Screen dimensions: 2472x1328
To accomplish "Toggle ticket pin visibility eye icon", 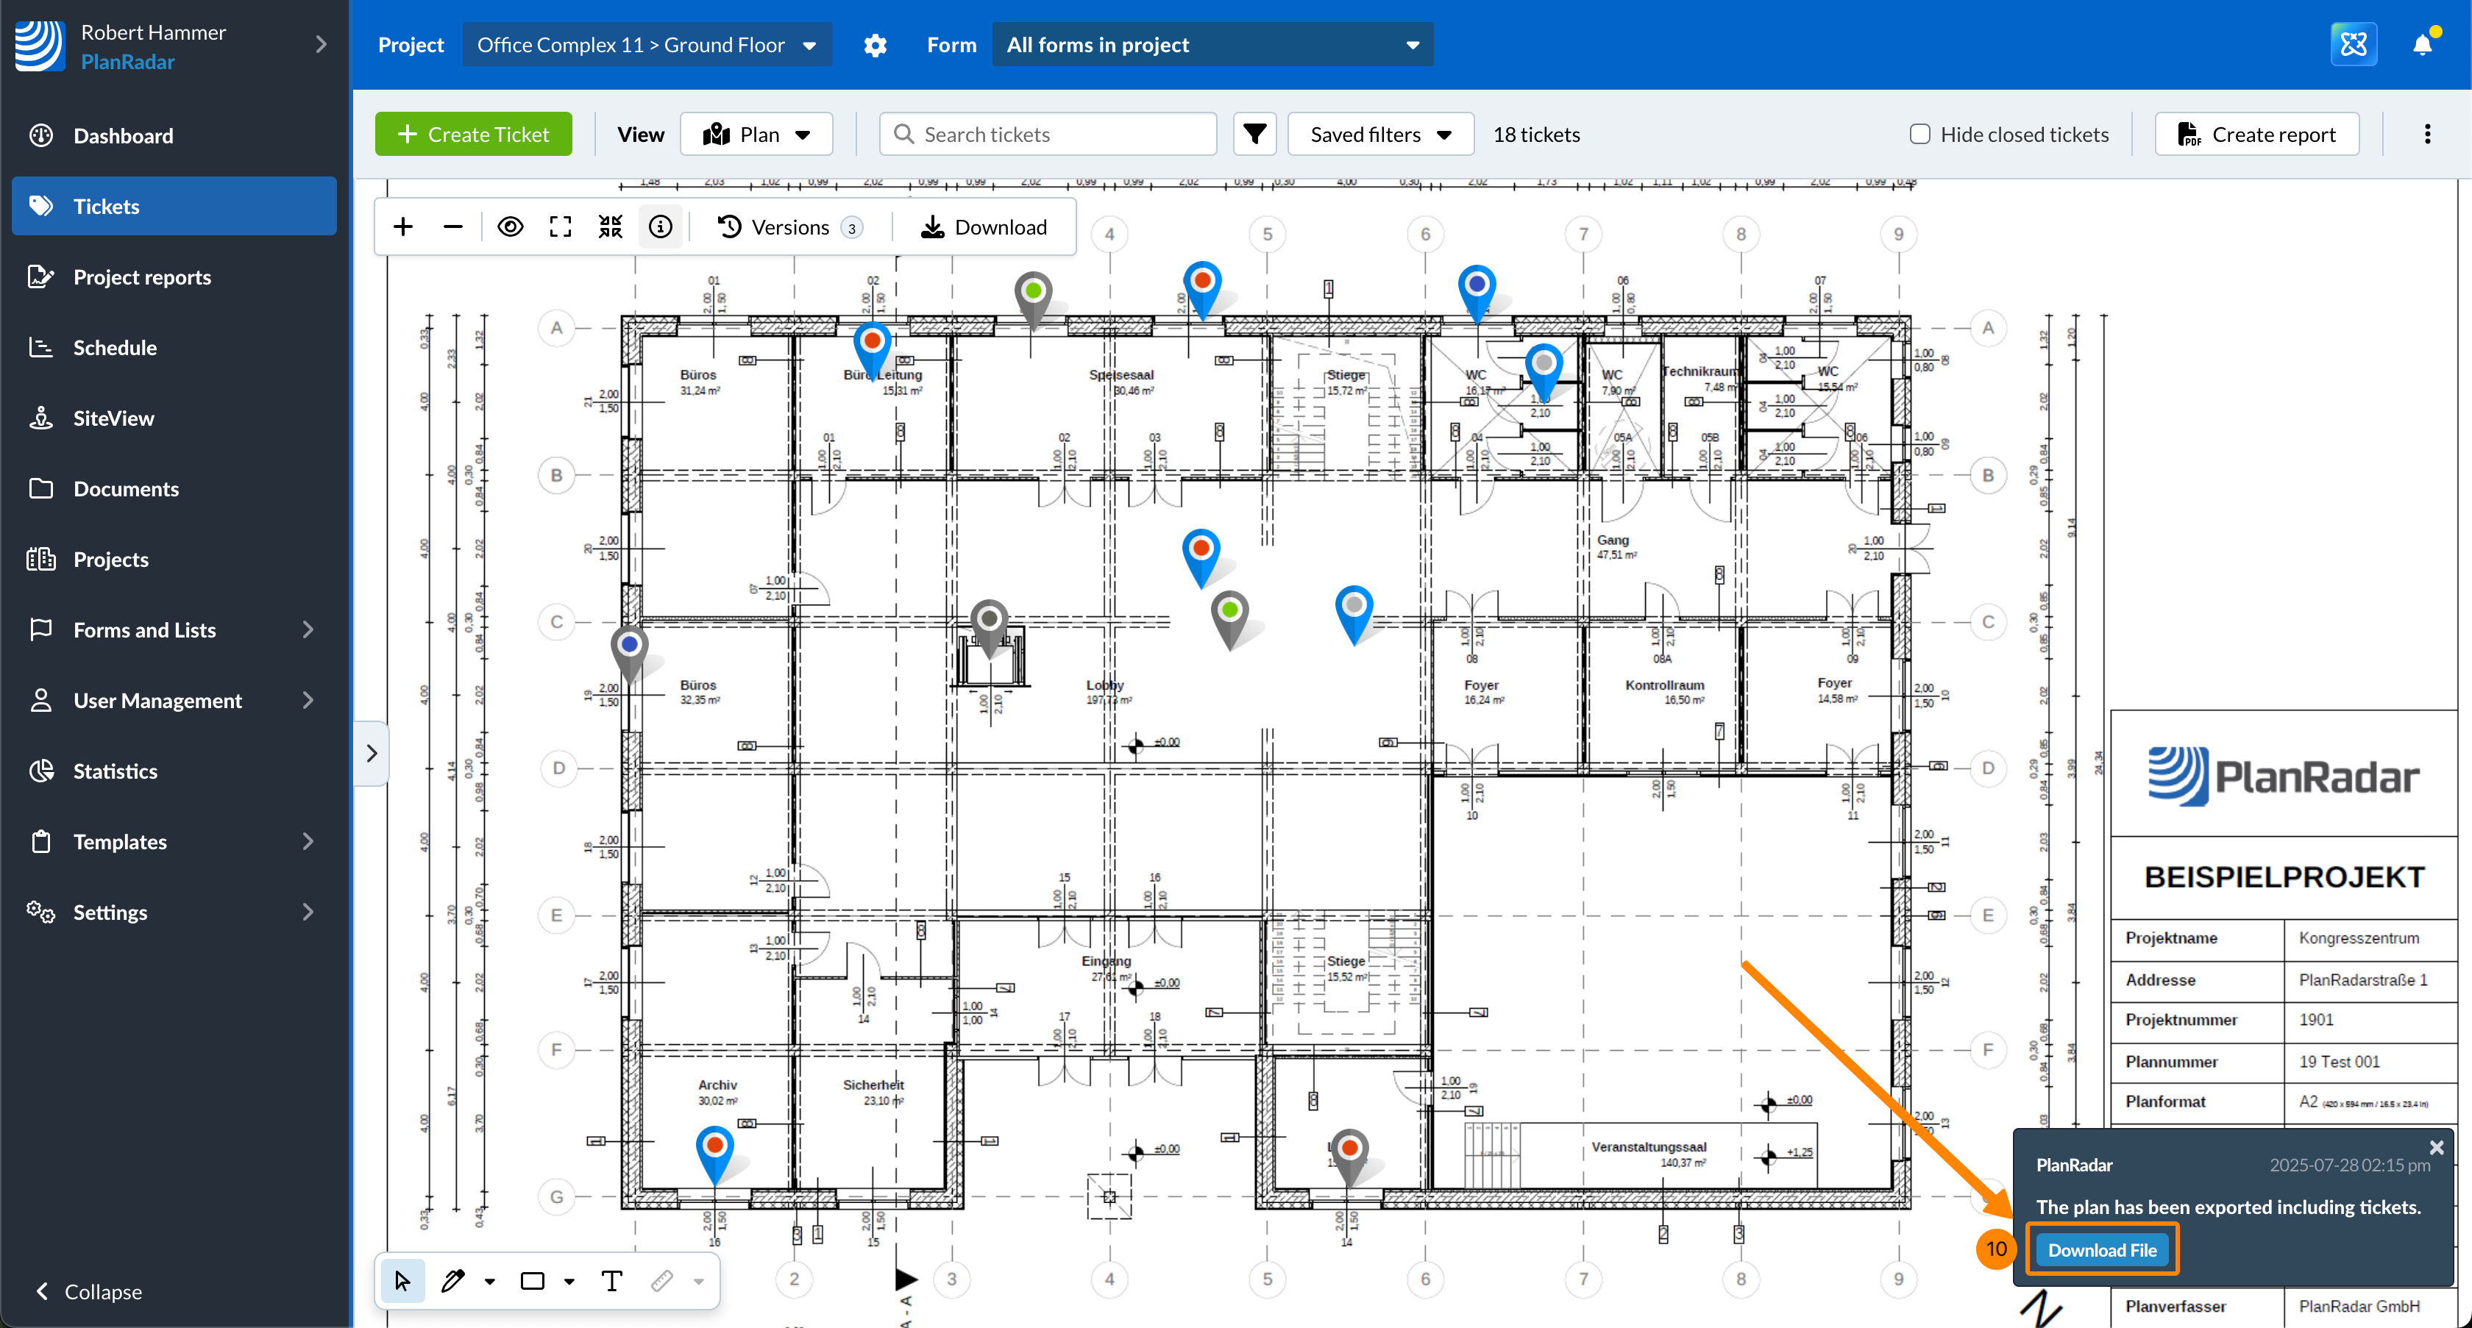I will [511, 227].
